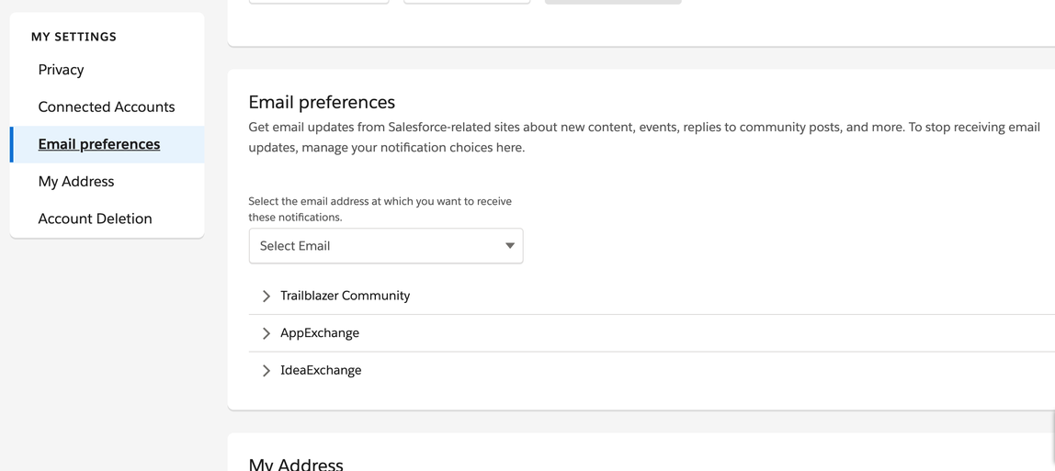1055x471 pixels.
Task: Click the IdeaExchange row label
Action: [x=321, y=371]
